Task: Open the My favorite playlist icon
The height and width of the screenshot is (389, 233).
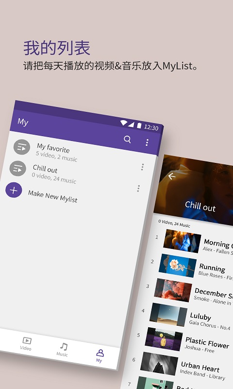Action: (22, 147)
